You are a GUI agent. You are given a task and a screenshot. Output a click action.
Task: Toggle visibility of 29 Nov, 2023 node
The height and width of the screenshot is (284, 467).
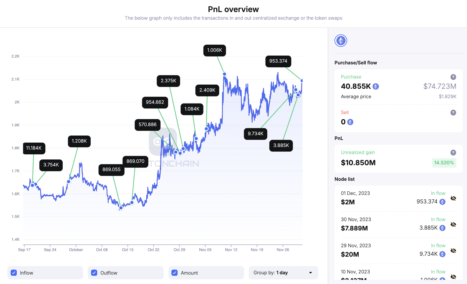[x=453, y=250]
